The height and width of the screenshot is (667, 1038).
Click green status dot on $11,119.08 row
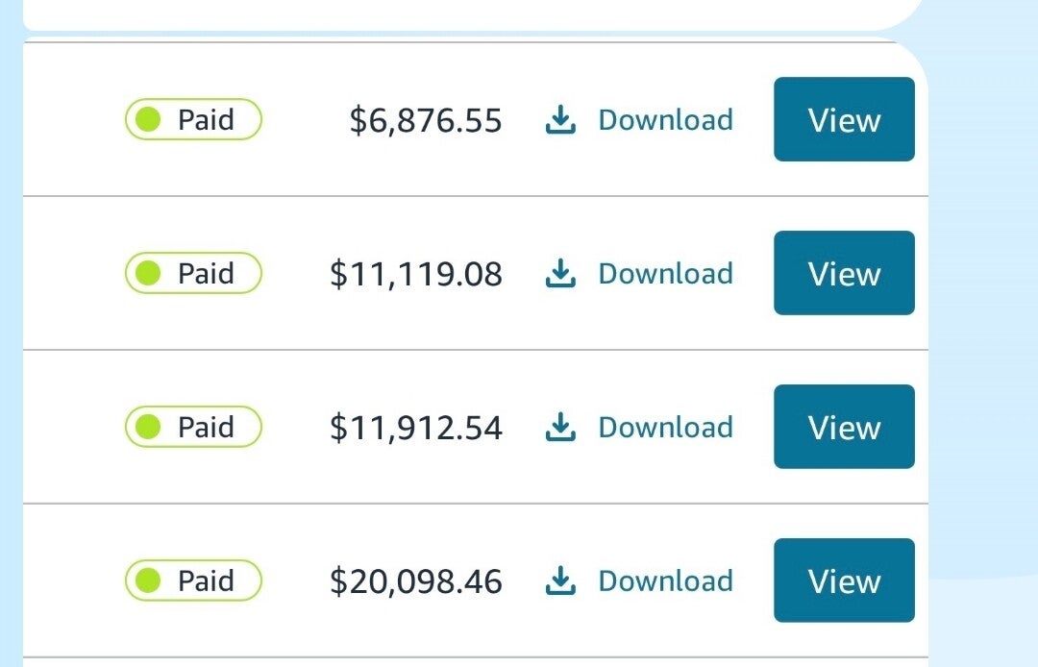point(148,274)
